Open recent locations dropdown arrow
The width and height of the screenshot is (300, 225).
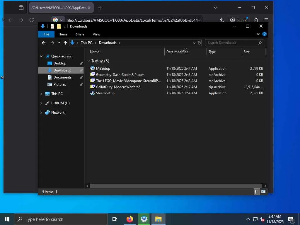click(59, 43)
